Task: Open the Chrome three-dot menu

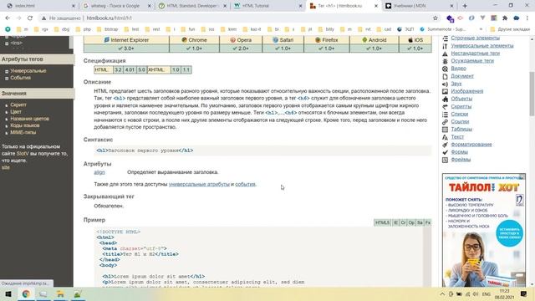Action: coord(527,18)
